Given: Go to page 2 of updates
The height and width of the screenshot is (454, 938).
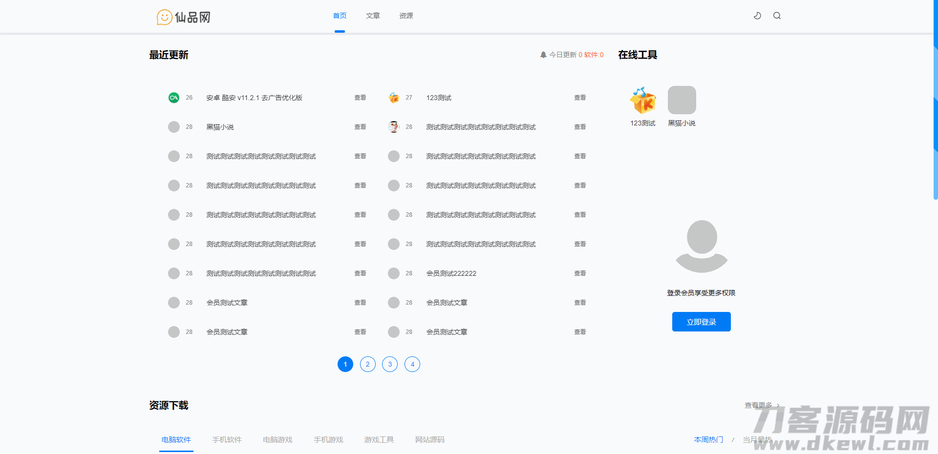Looking at the screenshot, I should pyautogui.click(x=368, y=364).
